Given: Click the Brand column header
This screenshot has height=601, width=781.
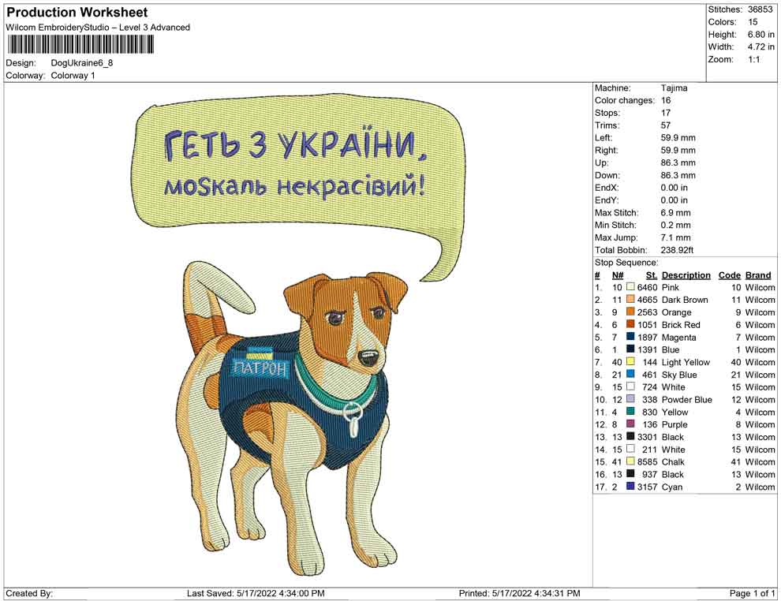Looking at the screenshot, I should tap(758, 275).
